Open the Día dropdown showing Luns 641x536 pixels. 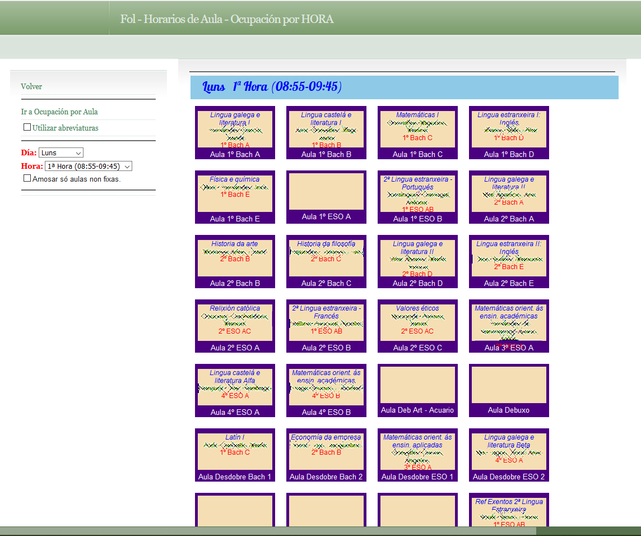[x=61, y=153]
